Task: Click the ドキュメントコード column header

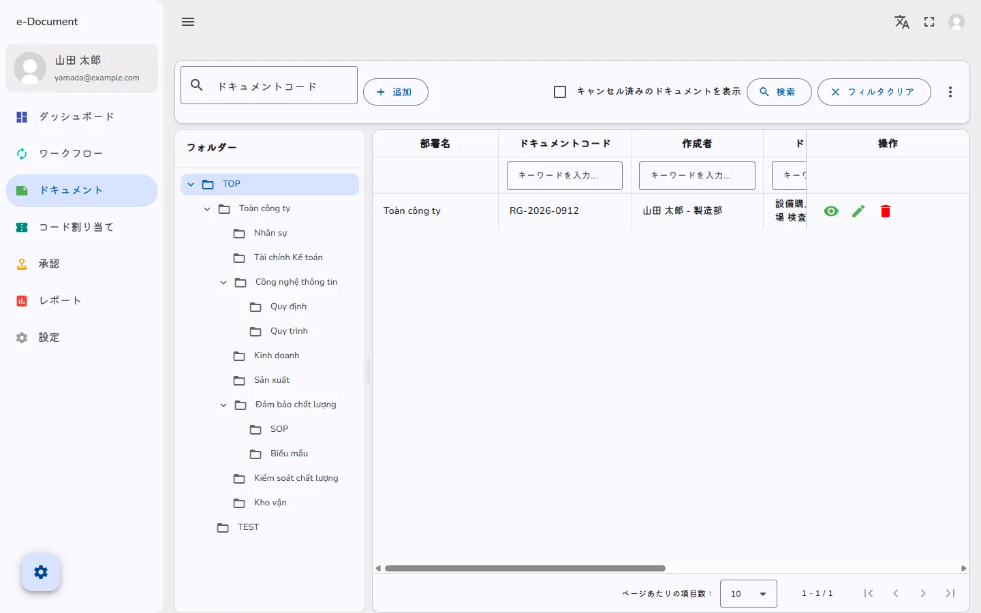Action: (x=565, y=144)
